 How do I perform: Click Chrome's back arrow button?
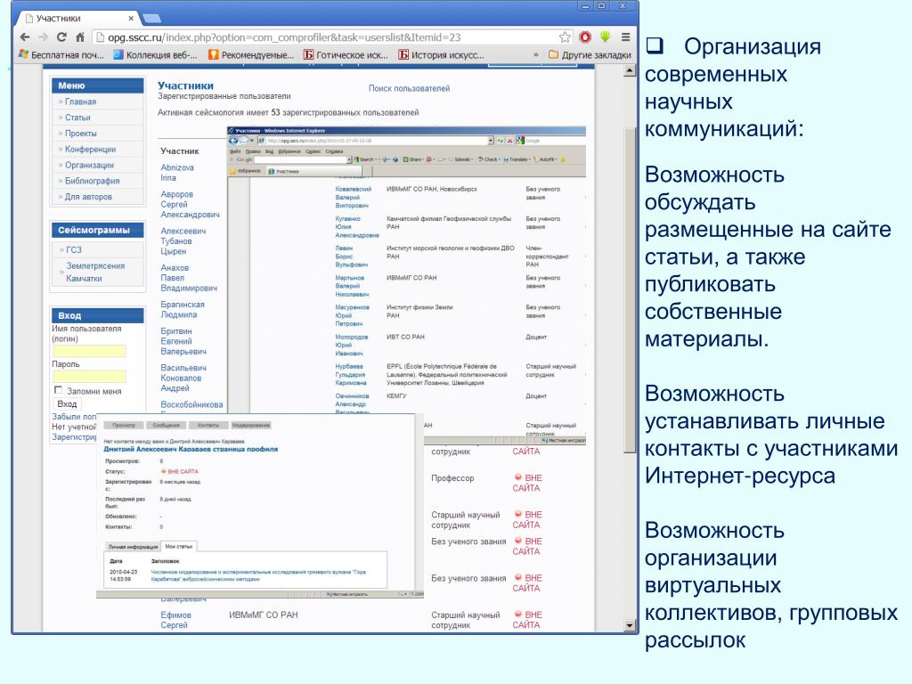pos(24,37)
